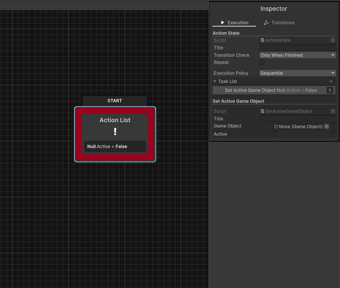
Task: Click the exclamation warning icon on node
Action: [x=115, y=132]
